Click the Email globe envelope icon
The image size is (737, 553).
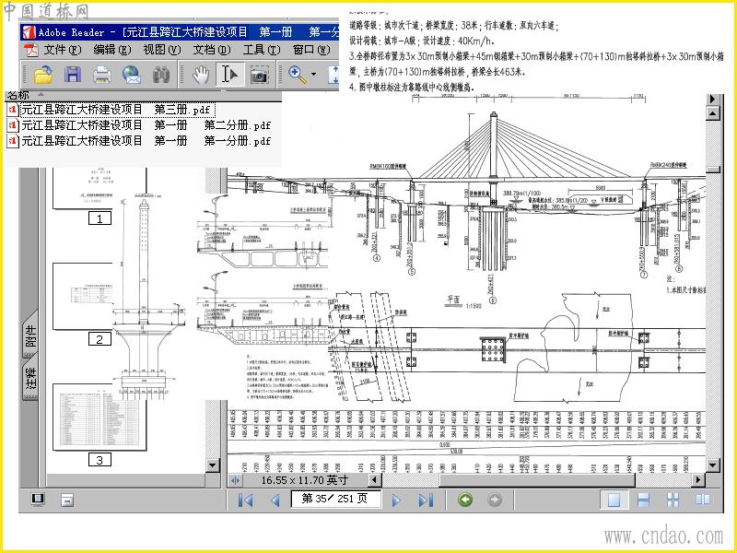click(132, 75)
